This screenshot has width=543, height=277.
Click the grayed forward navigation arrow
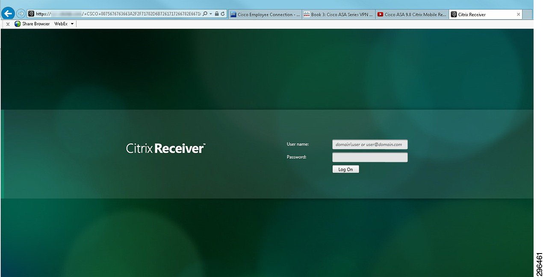tap(20, 13)
